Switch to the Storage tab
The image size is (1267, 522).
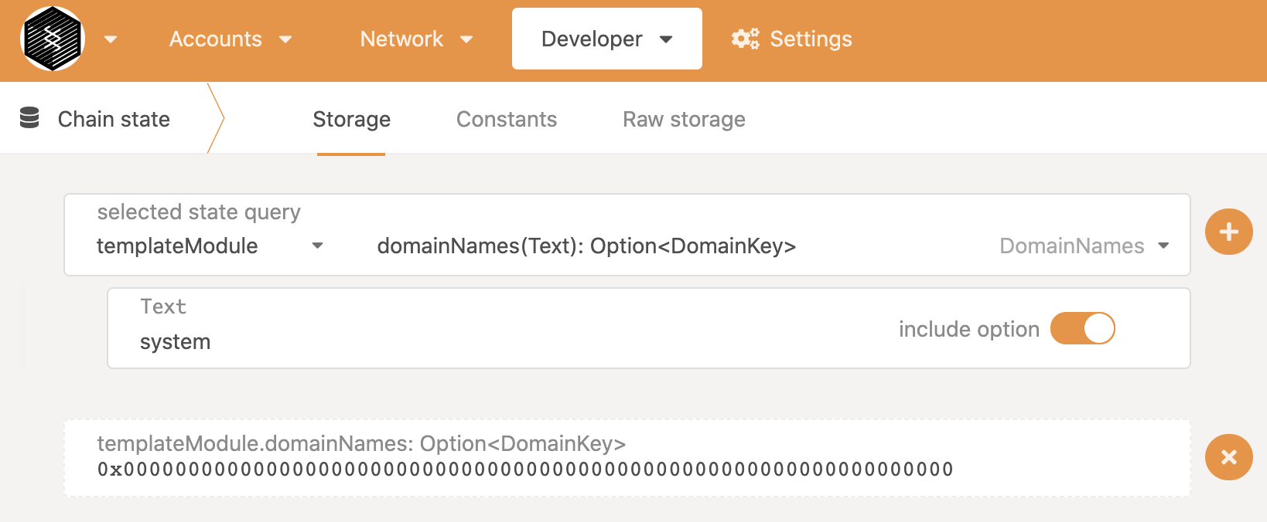click(351, 120)
